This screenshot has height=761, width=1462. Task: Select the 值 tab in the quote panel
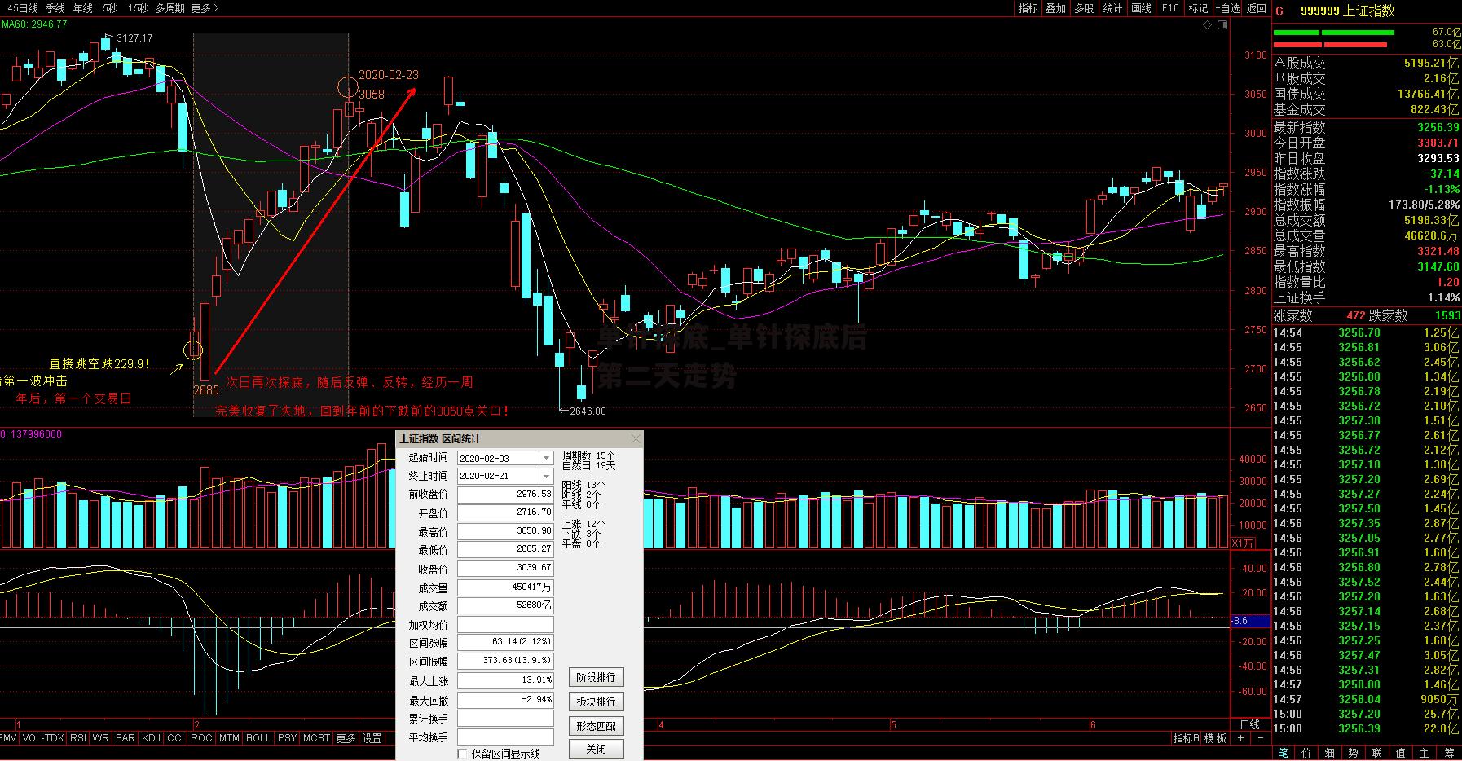pos(1402,753)
